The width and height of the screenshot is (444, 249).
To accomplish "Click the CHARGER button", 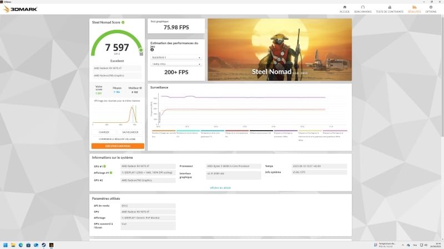I will (104, 132).
